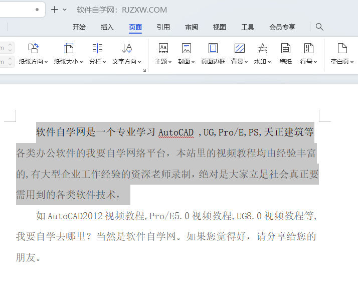
Task: Add a new tab with plus button
Action: click(55, 10)
